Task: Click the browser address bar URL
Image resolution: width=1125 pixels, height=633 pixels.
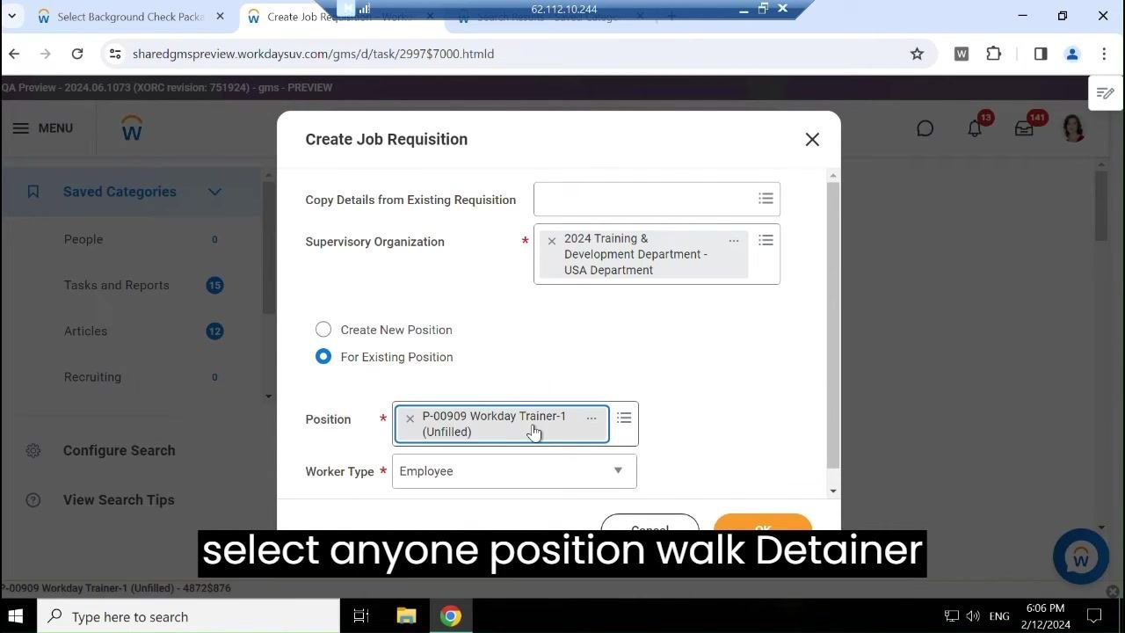Action: (x=313, y=54)
